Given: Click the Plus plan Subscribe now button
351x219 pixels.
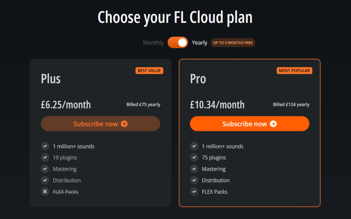Looking at the screenshot, I should [x=100, y=124].
